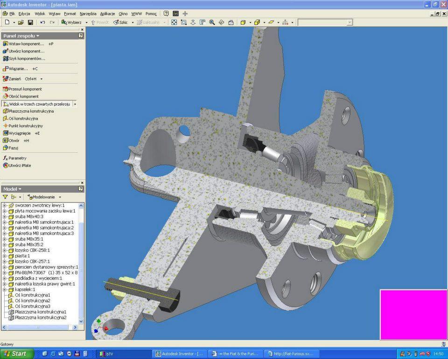Expand the piasta:1 tree node

[x=5, y=256]
